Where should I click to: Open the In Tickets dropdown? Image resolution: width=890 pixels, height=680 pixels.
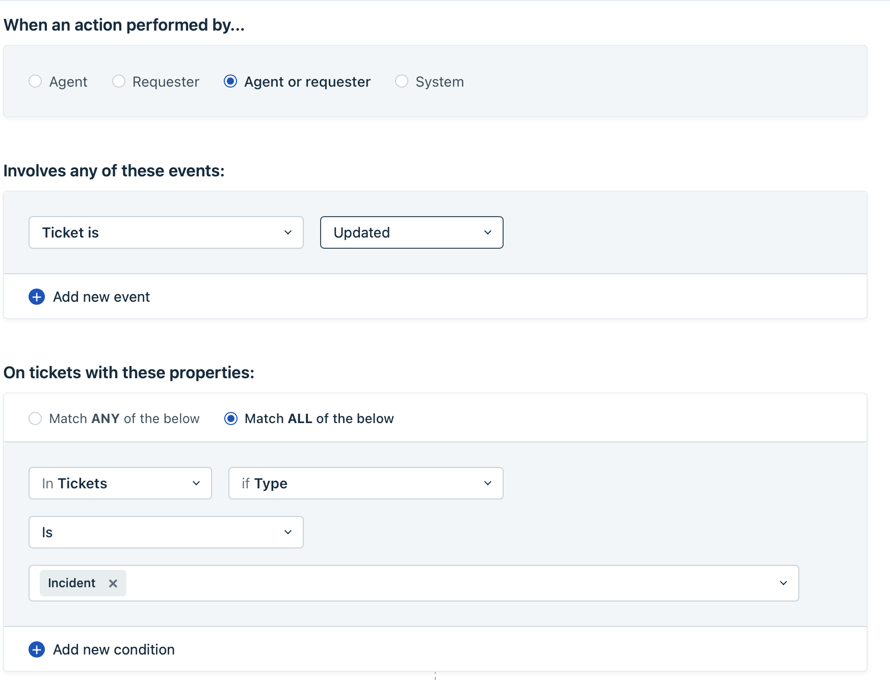click(x=120, y=483)
